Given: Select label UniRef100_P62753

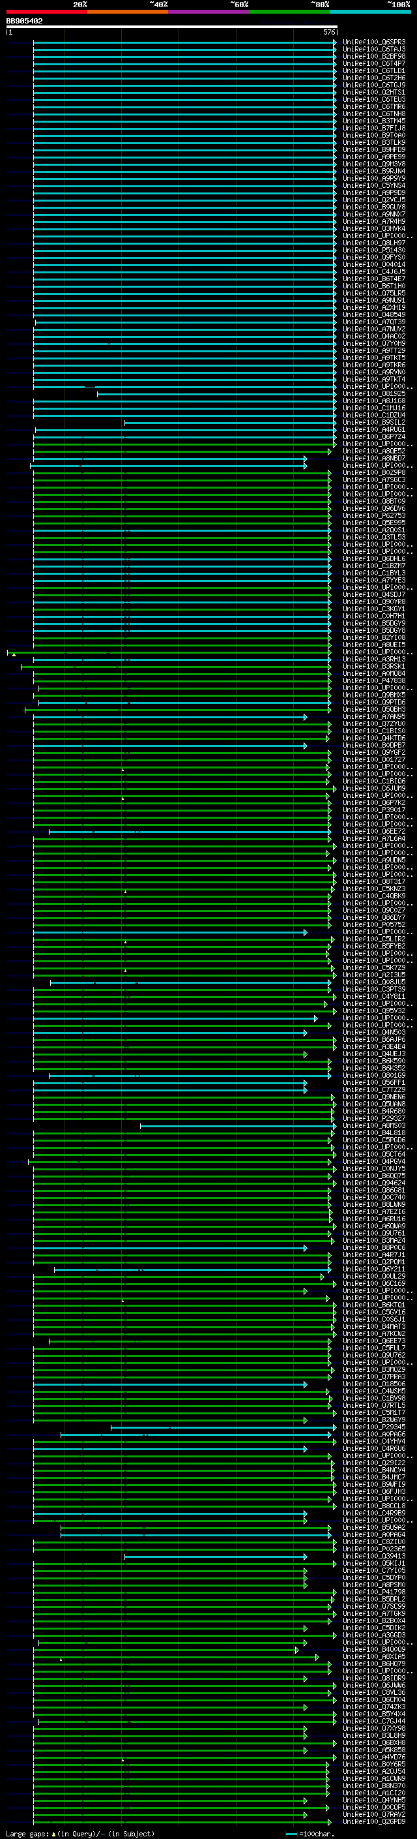Looking at the screenshot, I should click(374, 516).
